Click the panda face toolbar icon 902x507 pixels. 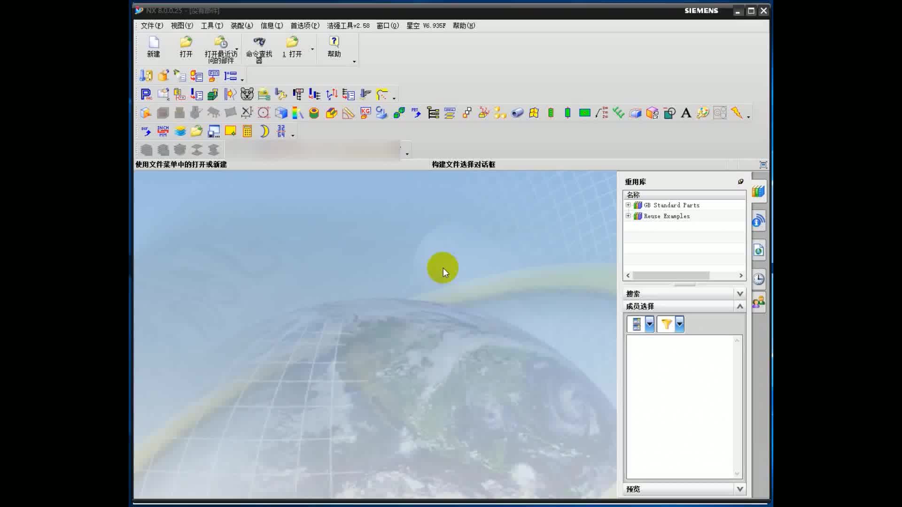pos(247,94)
